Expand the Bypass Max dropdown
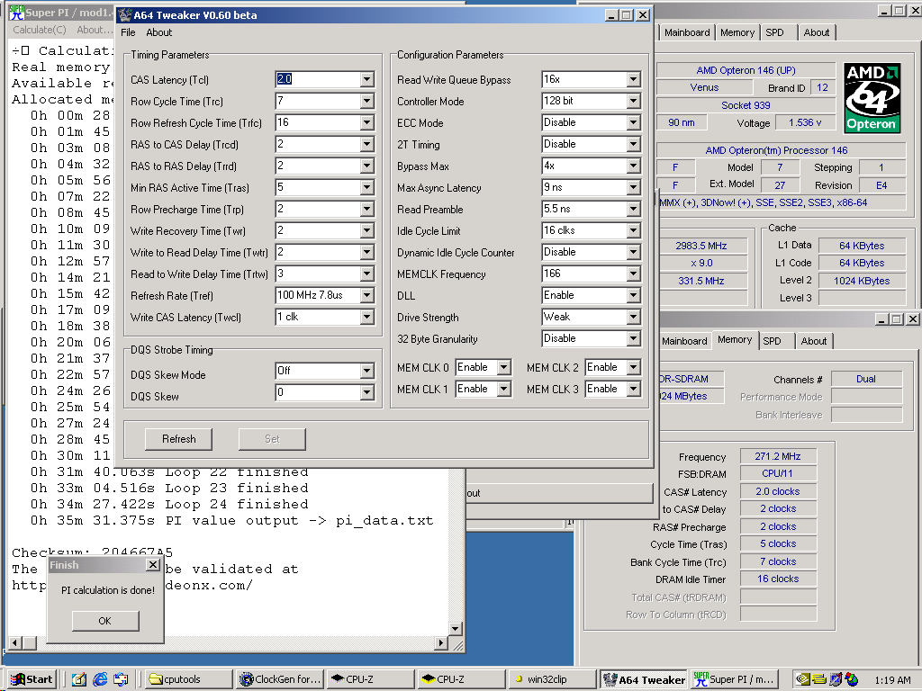The width and height of the screenshot is (922, 691). click(x=633, y=166)
